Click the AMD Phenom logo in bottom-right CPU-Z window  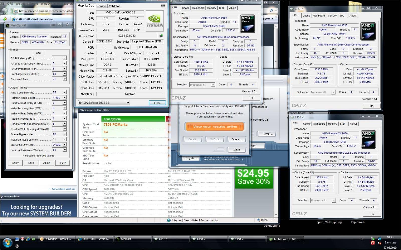[x=368, y=139]
